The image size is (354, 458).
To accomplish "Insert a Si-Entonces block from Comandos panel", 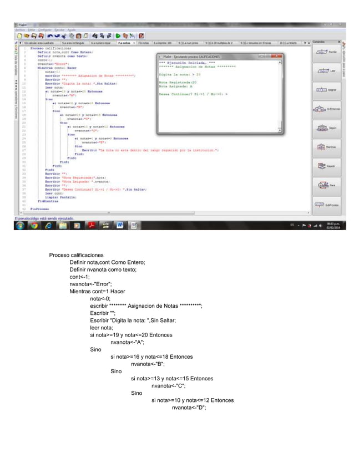I will click(x=326, y=109).
